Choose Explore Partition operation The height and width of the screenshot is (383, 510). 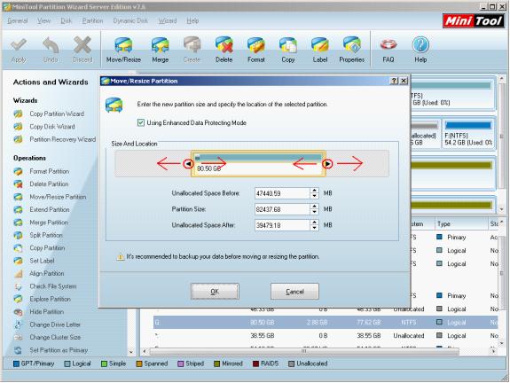[50, 299]
